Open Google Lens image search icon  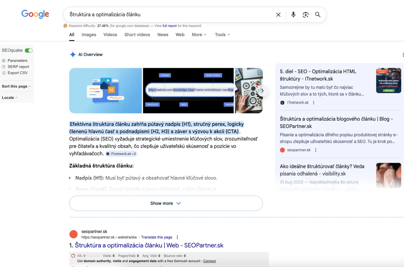click(x=306, y=15)
